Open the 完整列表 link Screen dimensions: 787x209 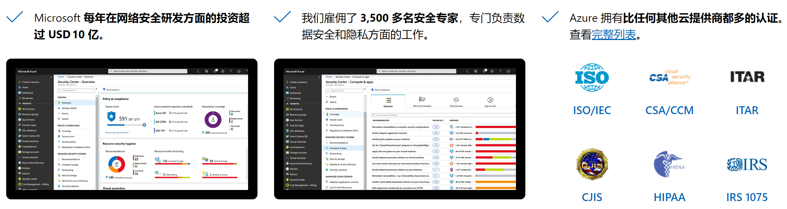pyautogui.click(x=614, y=35)
